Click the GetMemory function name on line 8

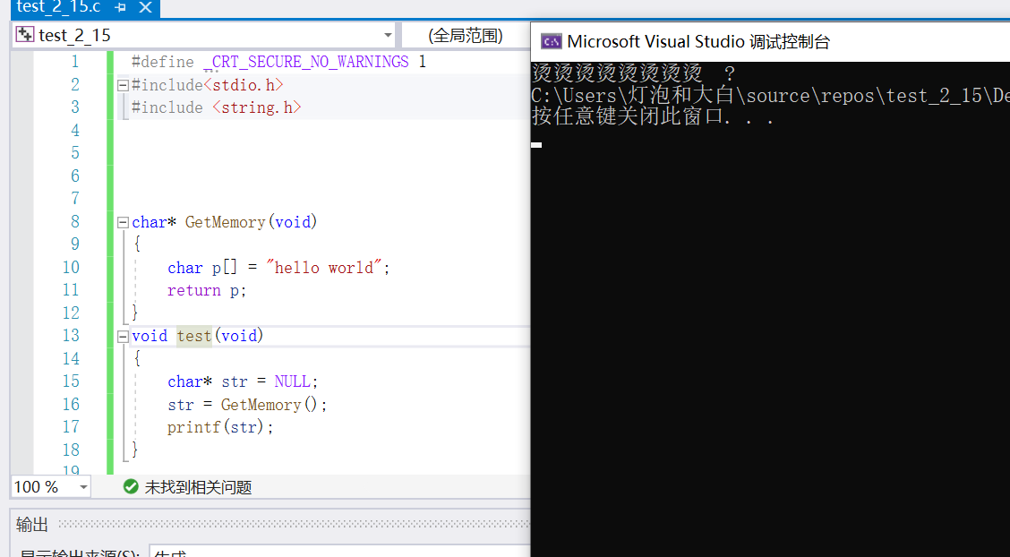click(x=225, y=222)
